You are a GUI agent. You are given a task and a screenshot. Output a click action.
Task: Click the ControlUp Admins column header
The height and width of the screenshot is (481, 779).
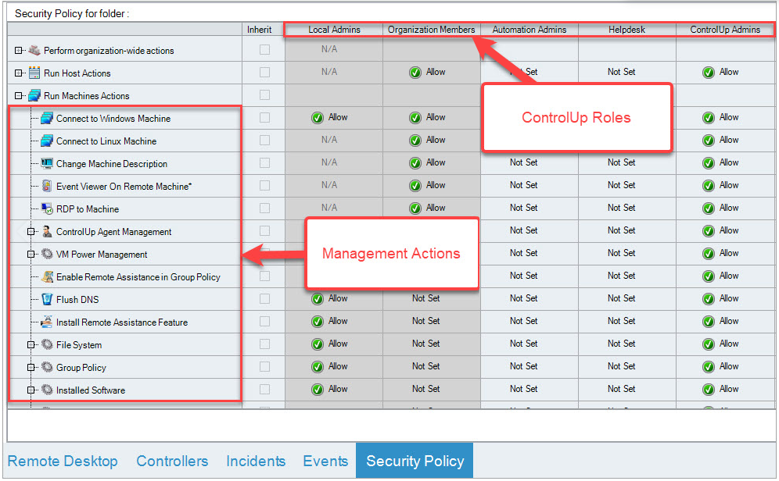coord(725,29)
